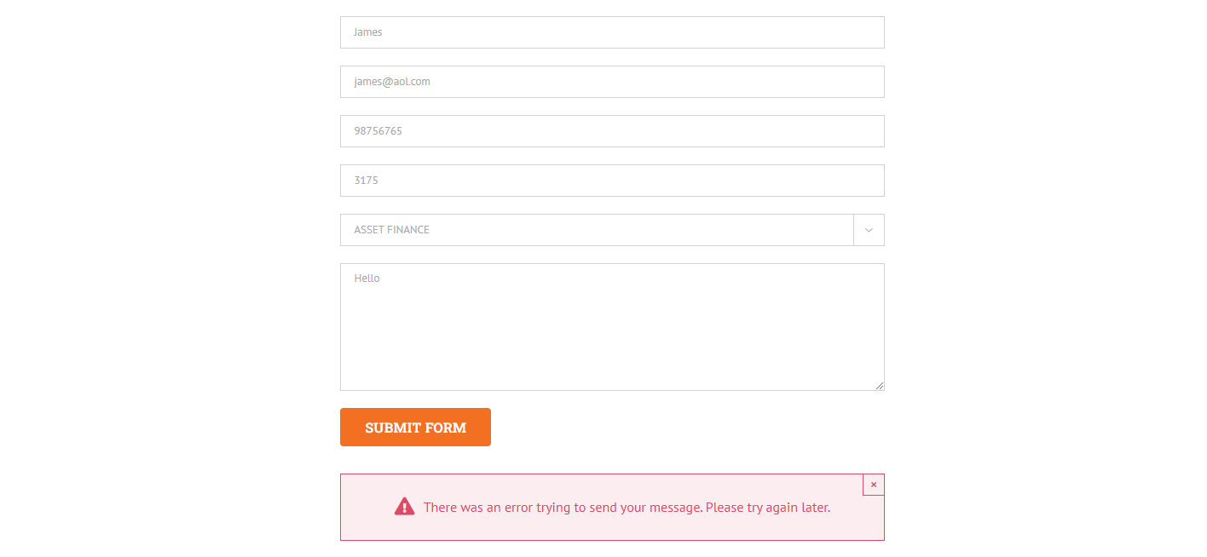Focus the name field containing James
This screenshot has height=557, width=1207.
coord(612,32)
